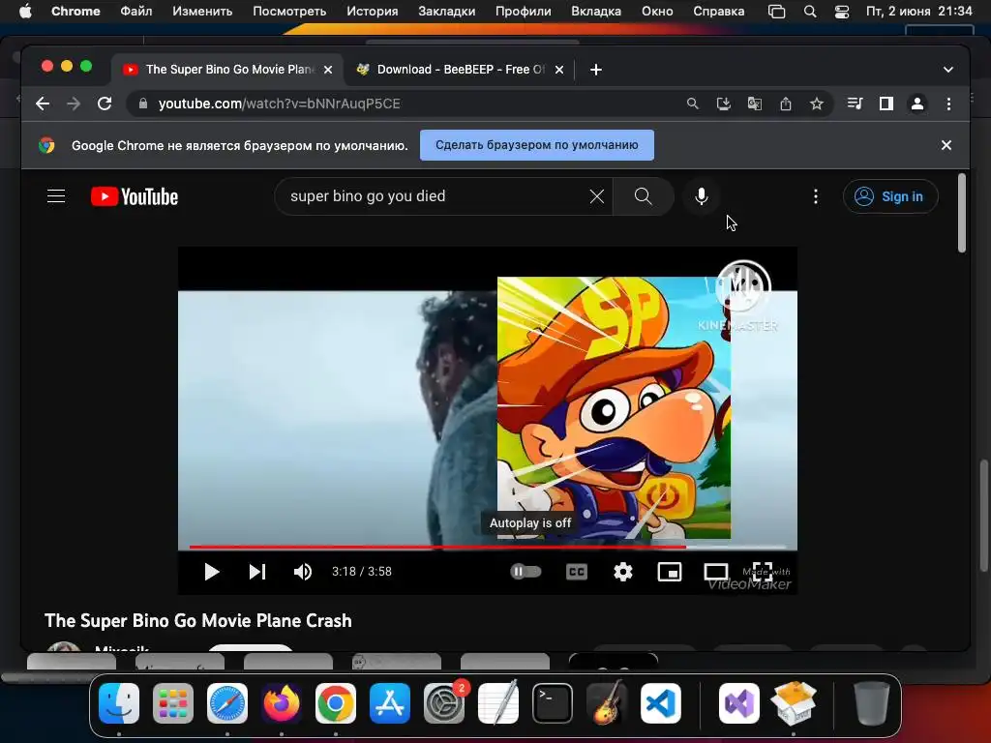Image resolution: width=991 pixels, height=743 pixels.
Task: Open App Store from the Dock
Action: coord(389,703)
